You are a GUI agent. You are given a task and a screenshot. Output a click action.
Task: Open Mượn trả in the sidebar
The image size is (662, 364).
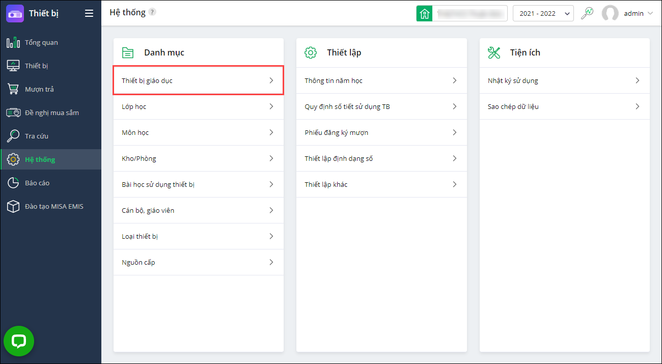click(39, 90)
